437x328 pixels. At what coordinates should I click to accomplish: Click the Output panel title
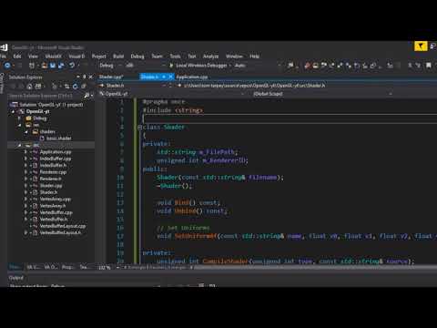click(15, 278)
